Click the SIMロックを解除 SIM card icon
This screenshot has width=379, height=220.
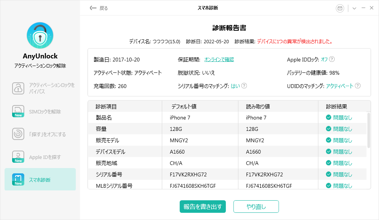tap(18, 111)
